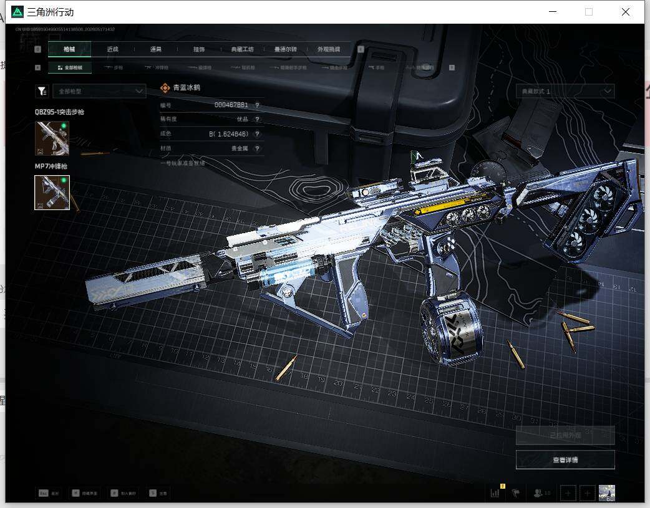Viewport: 650px width, 508px height.
Task: Select the 步枪 subtab
Action: [113, 67]
